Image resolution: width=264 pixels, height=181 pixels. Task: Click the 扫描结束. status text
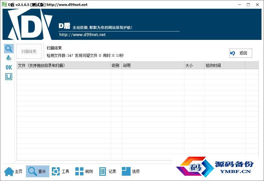55,48
